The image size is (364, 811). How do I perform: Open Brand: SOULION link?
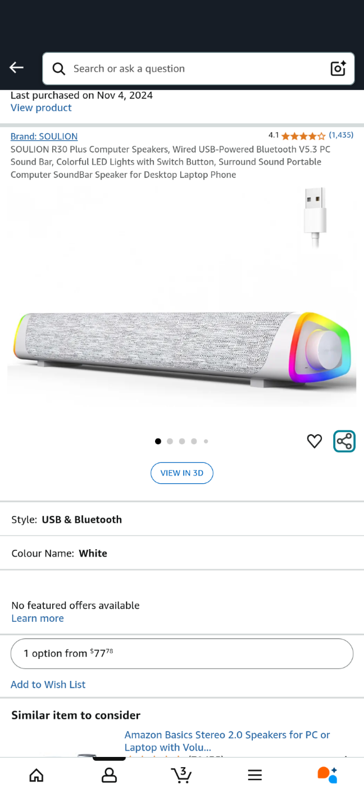click(x=44, y=136)
